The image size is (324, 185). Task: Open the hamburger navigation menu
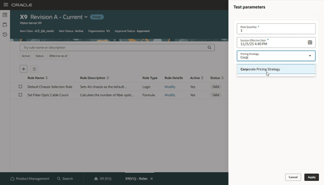[6, 5]
